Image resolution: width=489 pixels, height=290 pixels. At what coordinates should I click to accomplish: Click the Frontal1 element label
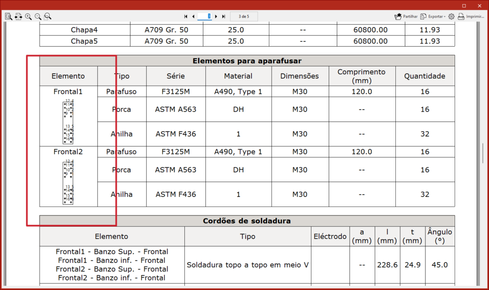coord(68,92)
